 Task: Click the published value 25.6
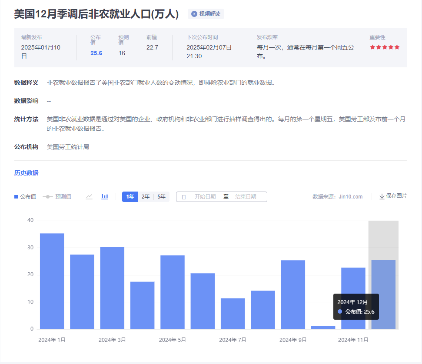click(x=96, y=53)
